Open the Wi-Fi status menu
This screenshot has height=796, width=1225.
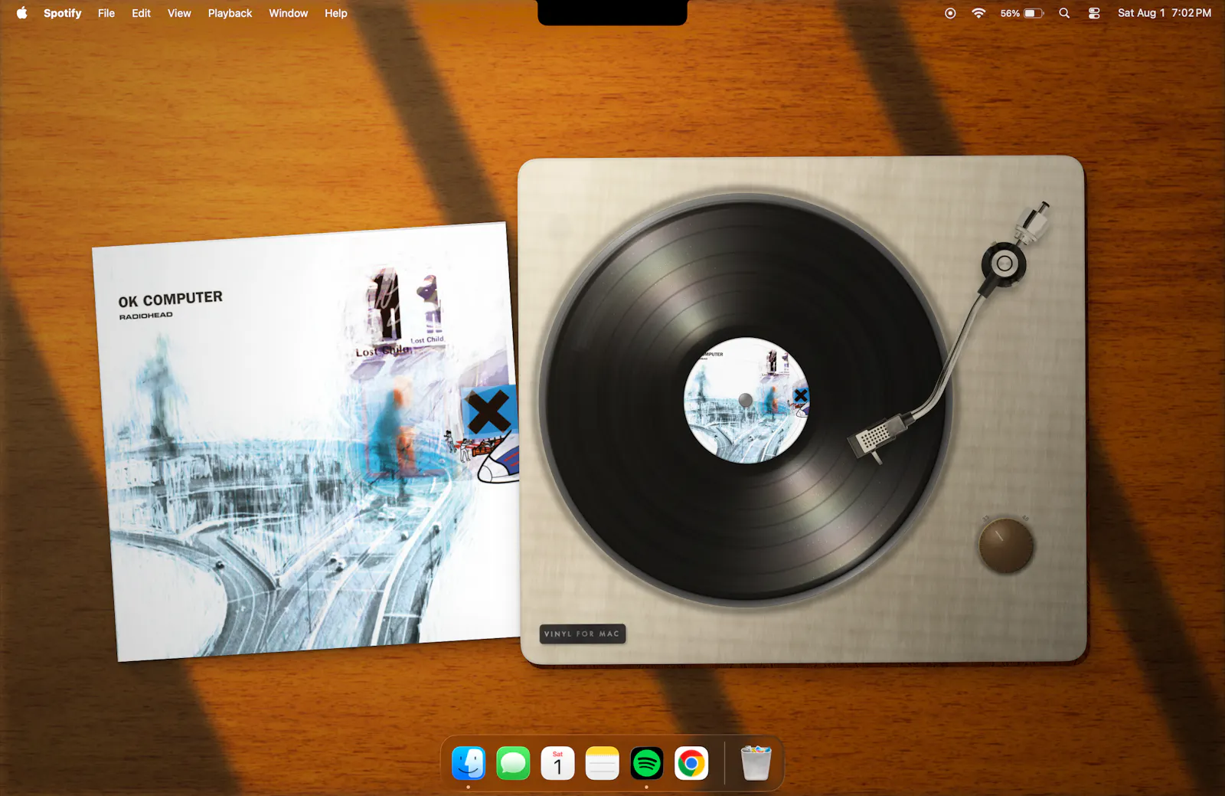(x=978, y=13)
